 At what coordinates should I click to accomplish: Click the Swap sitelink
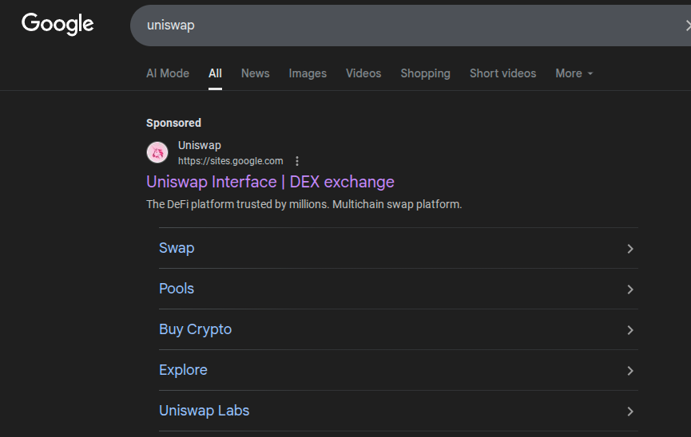coord(177,248)
